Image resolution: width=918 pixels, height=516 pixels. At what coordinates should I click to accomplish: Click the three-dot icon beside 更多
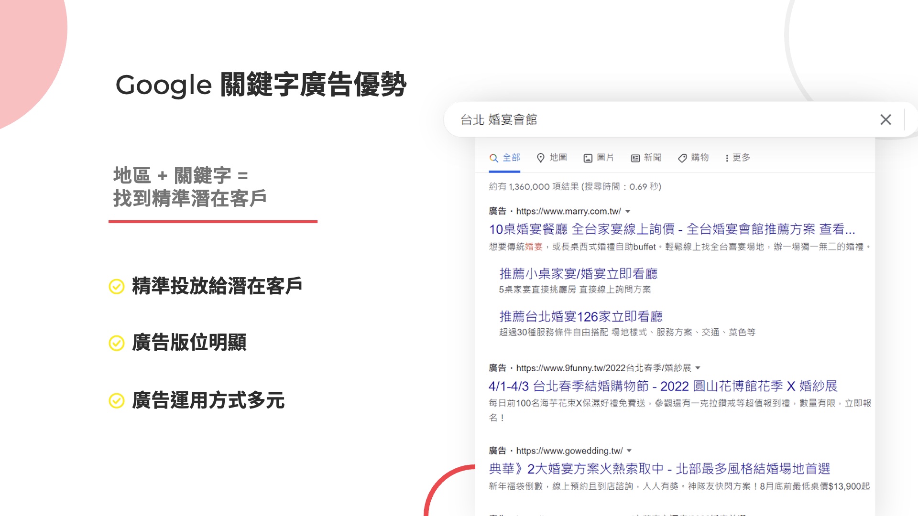pos(727,158)
